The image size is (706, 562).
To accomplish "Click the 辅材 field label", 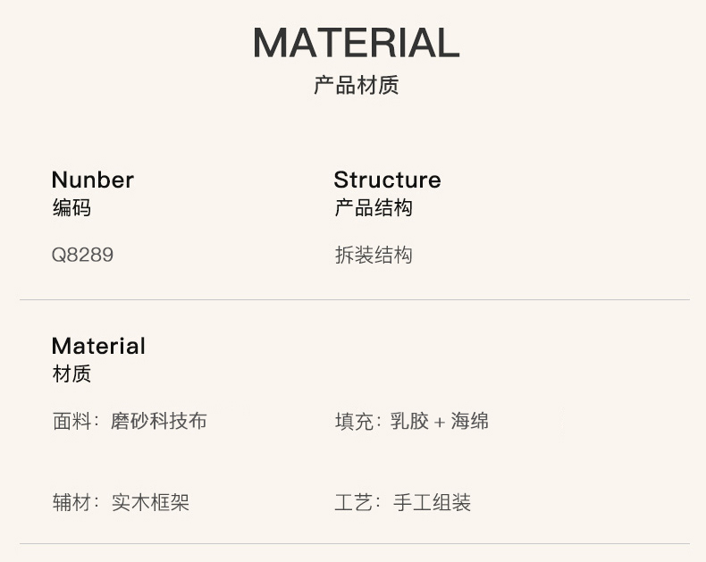I will click(71, 503).
